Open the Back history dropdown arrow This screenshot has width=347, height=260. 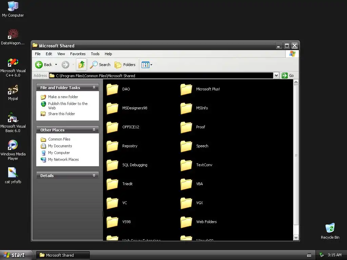56,65
